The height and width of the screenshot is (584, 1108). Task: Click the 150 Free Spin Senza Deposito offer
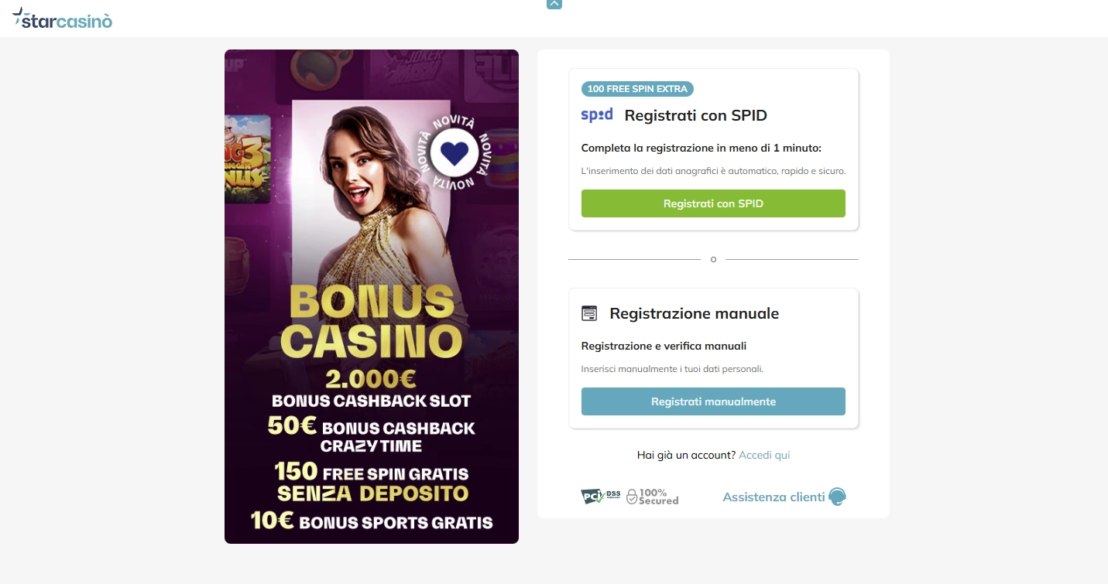tap(372, 482)
